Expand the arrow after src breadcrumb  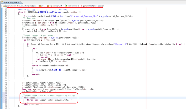point(45,6)
